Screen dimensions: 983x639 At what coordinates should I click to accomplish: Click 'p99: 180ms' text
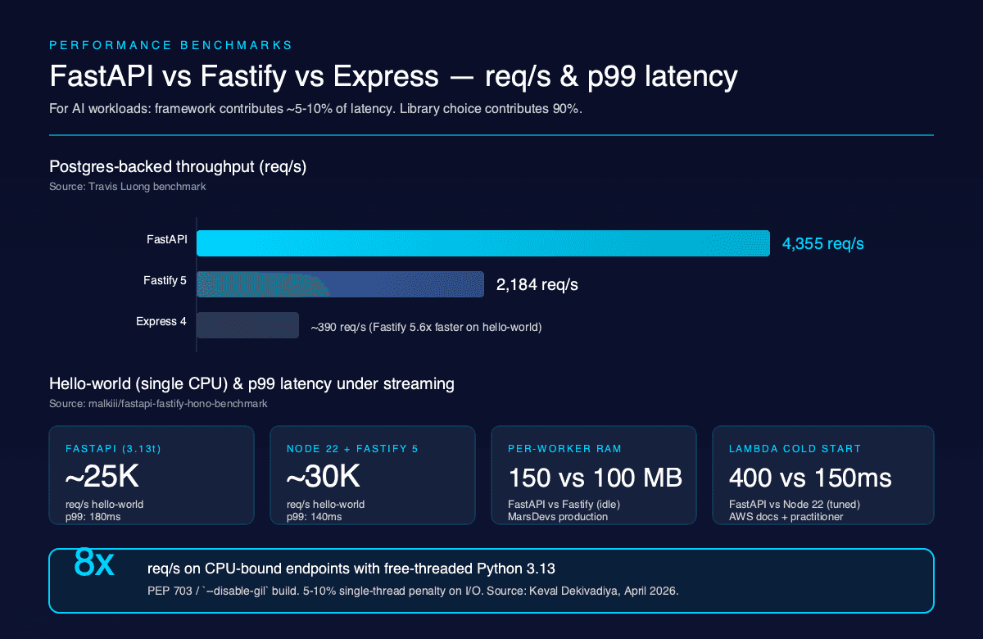pos(93,517)
